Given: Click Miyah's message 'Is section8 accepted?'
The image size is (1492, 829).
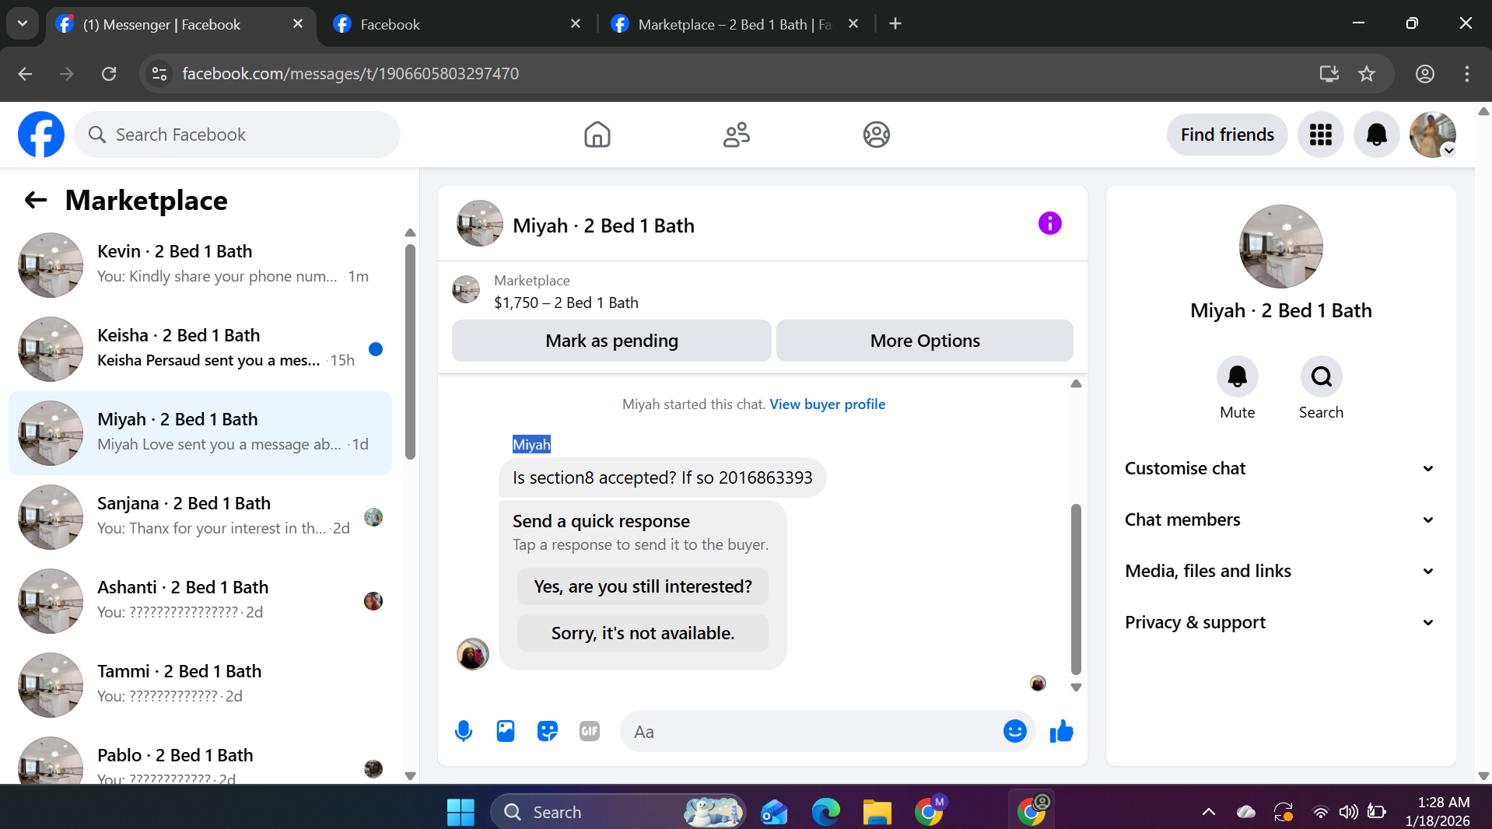Looking at the screenshot, I should tap(662, 477).
